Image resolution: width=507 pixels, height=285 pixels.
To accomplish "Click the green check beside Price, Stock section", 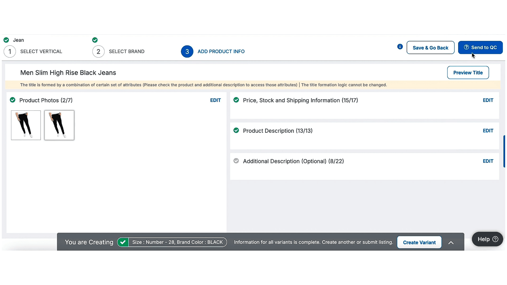I will click(x=236, y=100).
